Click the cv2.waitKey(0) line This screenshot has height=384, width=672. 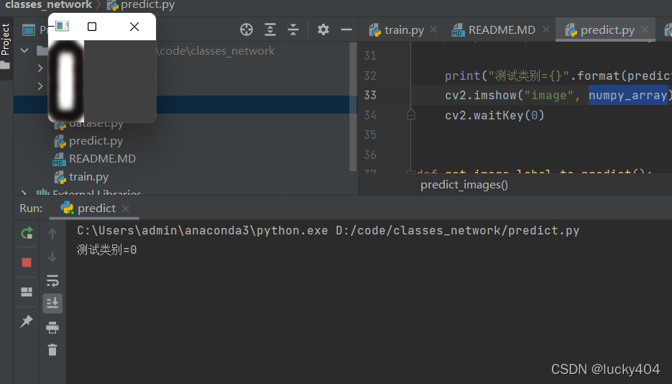tap(494, 115)
